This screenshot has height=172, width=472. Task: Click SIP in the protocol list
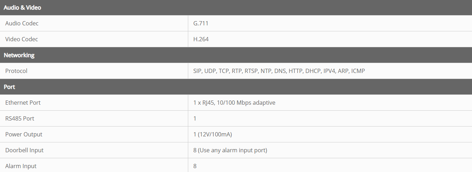(x=197, y=71)
